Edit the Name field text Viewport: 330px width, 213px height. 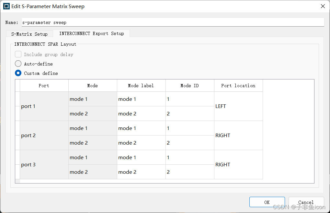[172, 22]
